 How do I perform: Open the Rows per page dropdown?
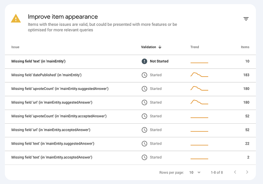point(195,173)
